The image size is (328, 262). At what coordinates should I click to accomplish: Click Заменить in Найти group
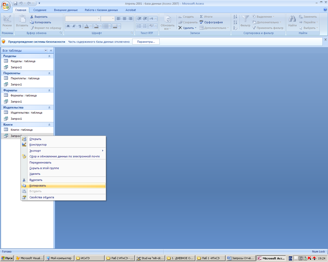308,17
